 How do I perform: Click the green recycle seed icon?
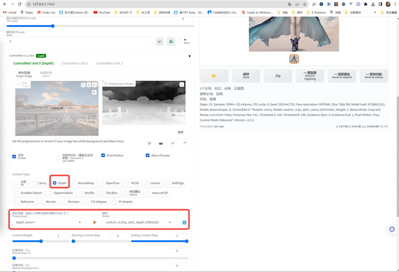point(171,41)
